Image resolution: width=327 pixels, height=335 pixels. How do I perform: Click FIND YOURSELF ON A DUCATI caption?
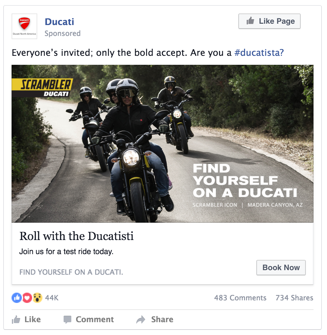click(71, 272)
